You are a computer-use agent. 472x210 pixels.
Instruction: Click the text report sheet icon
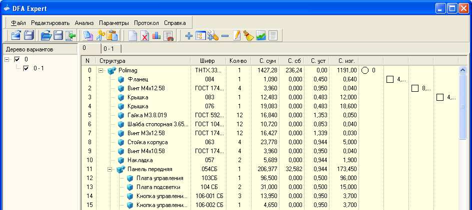pos(272,36)
